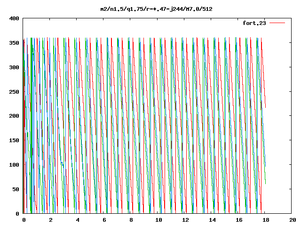Click x-axis label 14
The height and width of the screenshot is (226, 301).
(212, 220)
